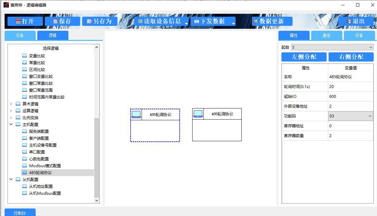Click the computer icon beside Modbus模式配置
This screenshot has width=377, height=216.
point(25,166)
